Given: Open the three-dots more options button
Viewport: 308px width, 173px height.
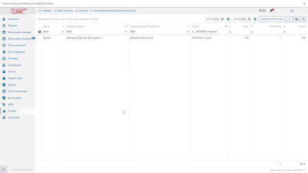Looking at the screenshot, I should (289, 19).
